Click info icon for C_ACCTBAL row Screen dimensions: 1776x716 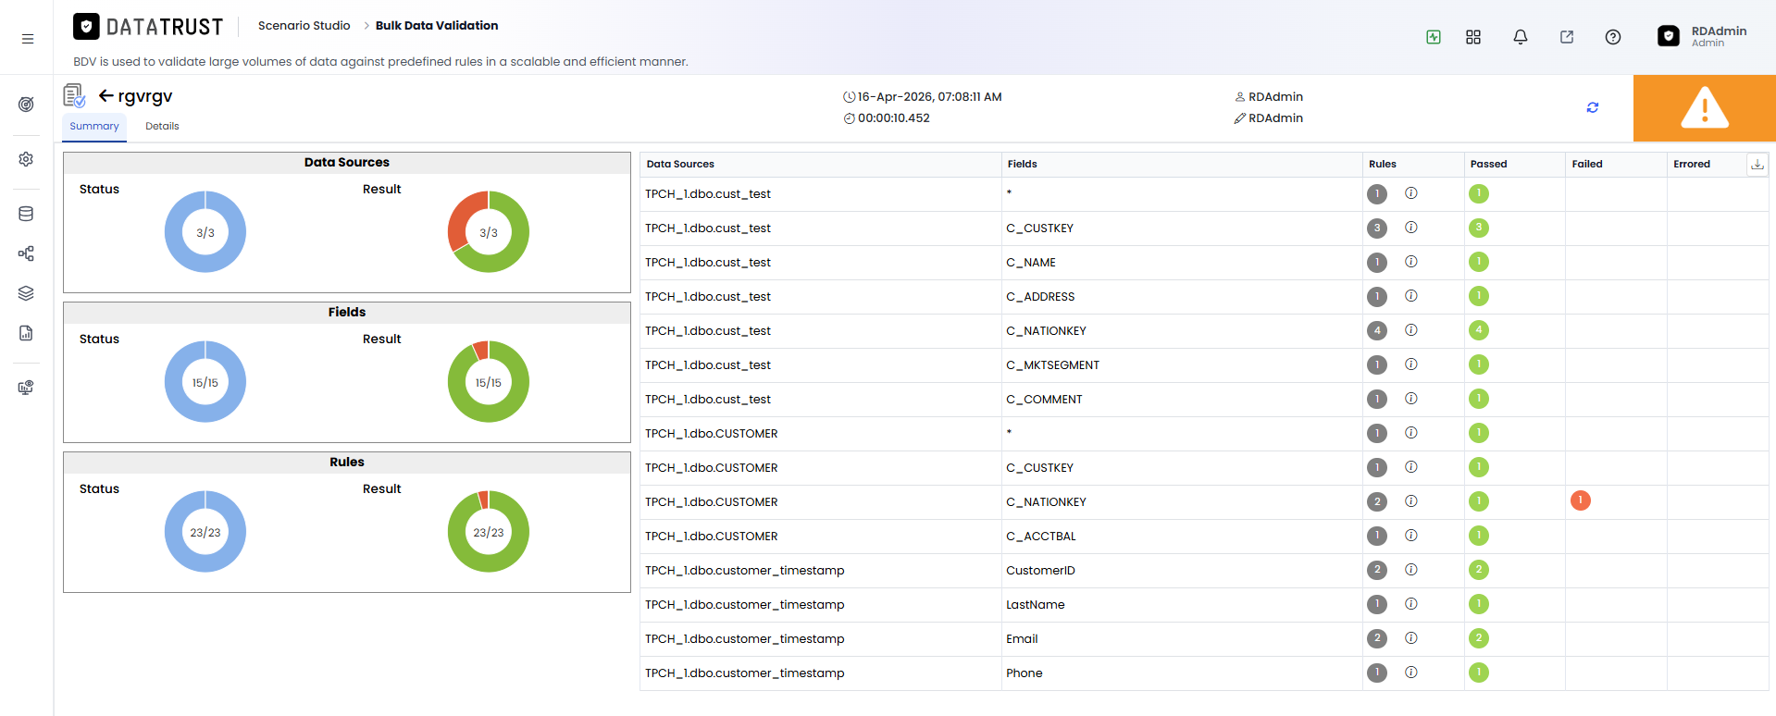1411,536
